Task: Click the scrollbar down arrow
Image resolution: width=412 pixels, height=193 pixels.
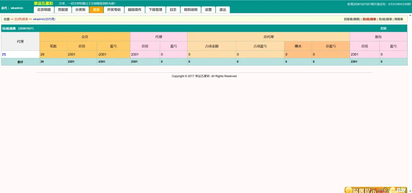Action: (410, 191)
